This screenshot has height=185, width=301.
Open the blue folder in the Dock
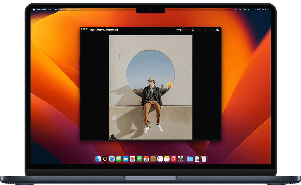190,159
